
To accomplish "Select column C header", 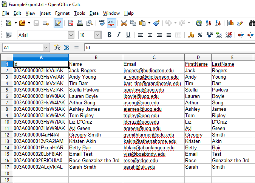I will click(154, 57).
